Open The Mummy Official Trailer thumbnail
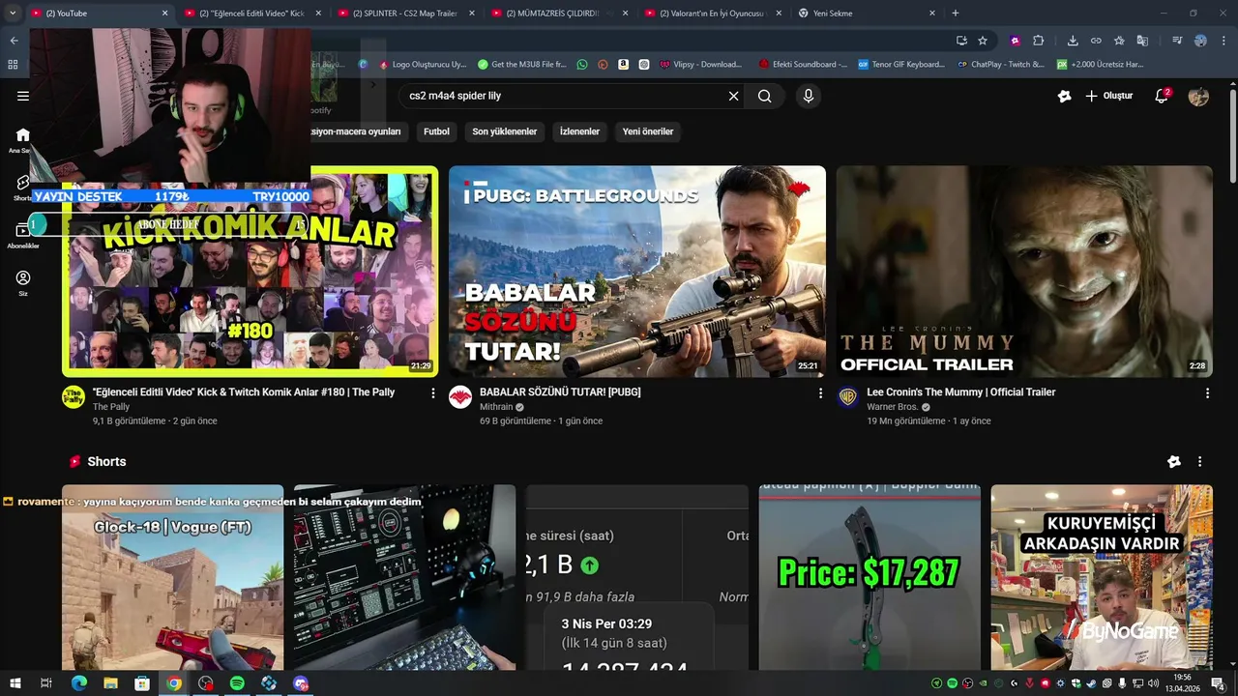This screenshot has width=1238, height=696. (x=1024, y=272)
